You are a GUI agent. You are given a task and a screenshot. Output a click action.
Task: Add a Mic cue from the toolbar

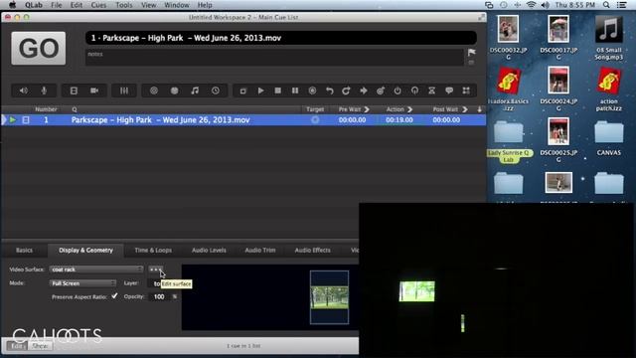44,90
